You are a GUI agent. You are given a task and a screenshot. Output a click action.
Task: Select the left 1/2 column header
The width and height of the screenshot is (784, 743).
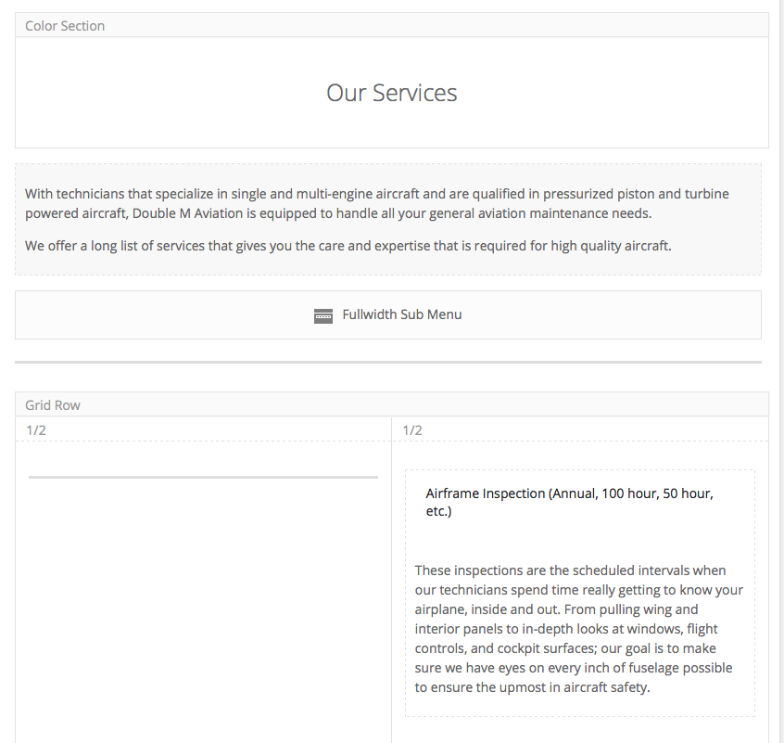pyautogui.click(x=203, y=429)
